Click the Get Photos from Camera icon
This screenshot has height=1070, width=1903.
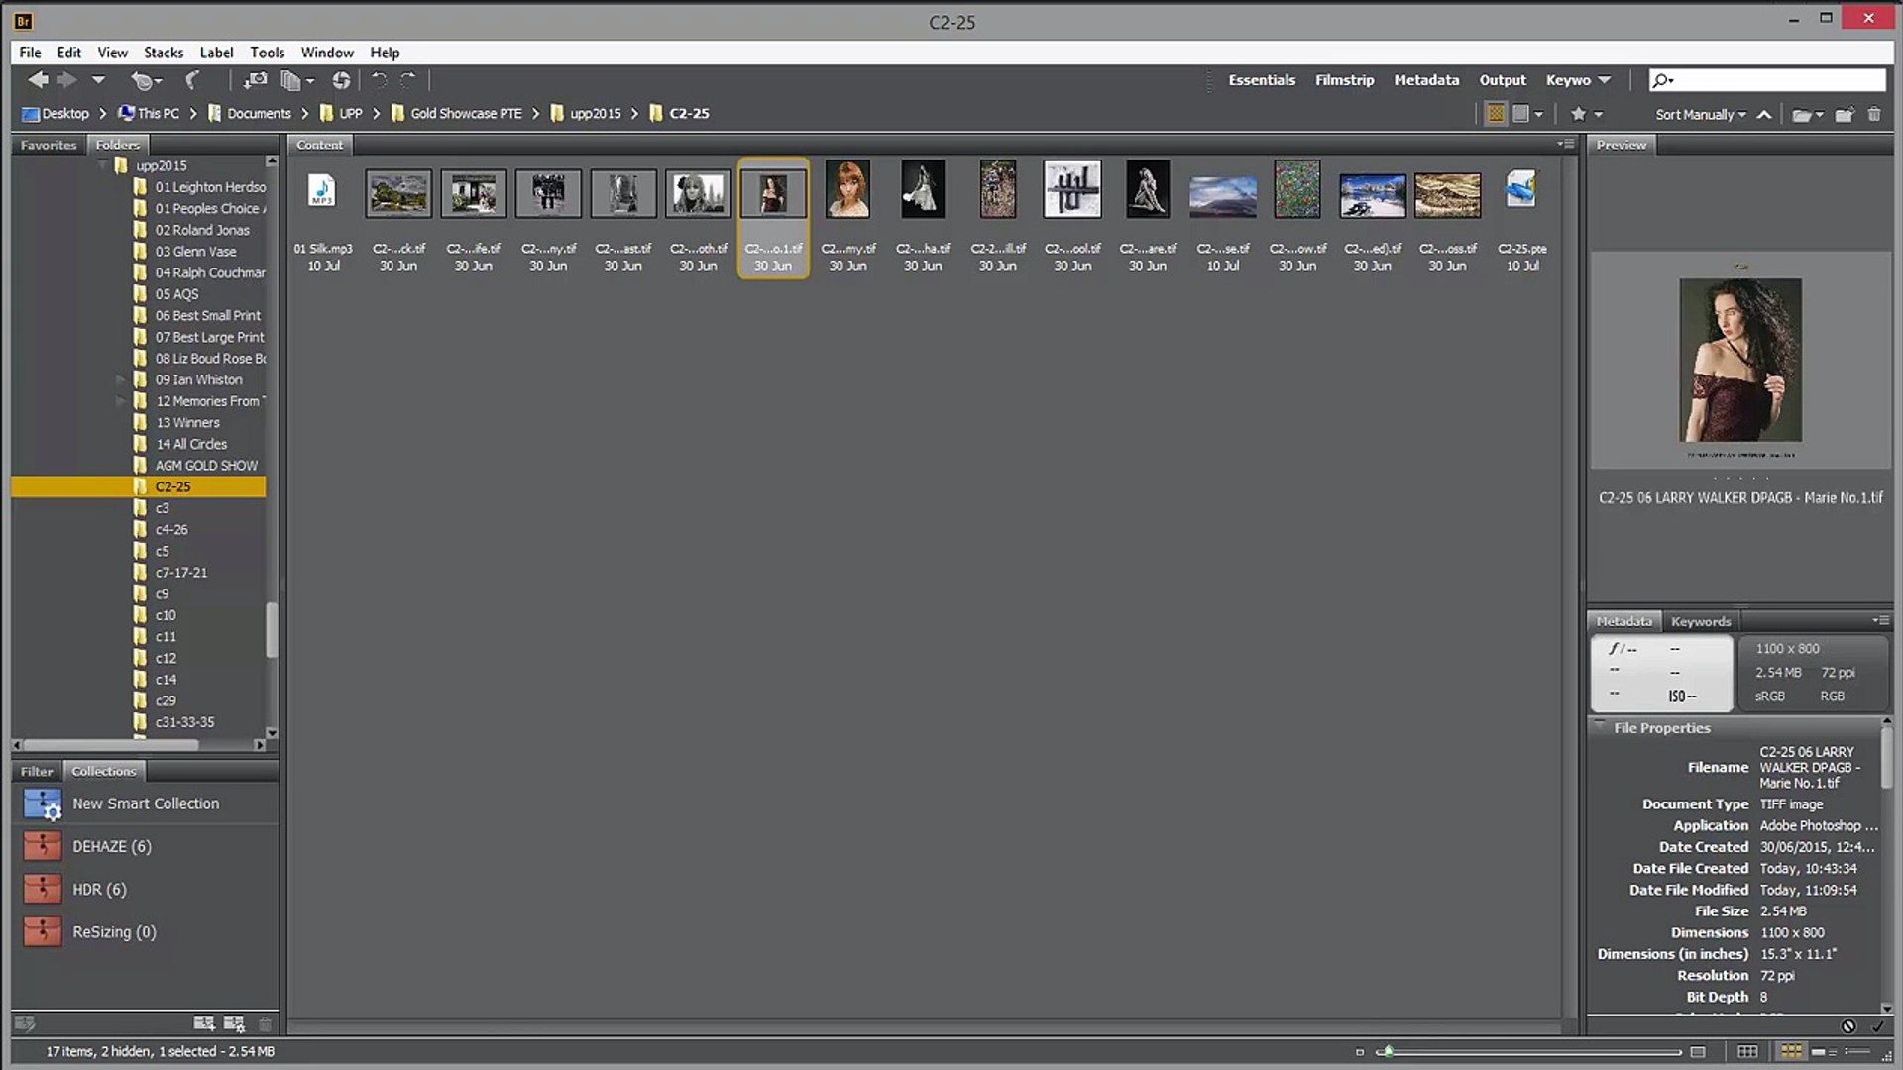(x=255, y=80)
